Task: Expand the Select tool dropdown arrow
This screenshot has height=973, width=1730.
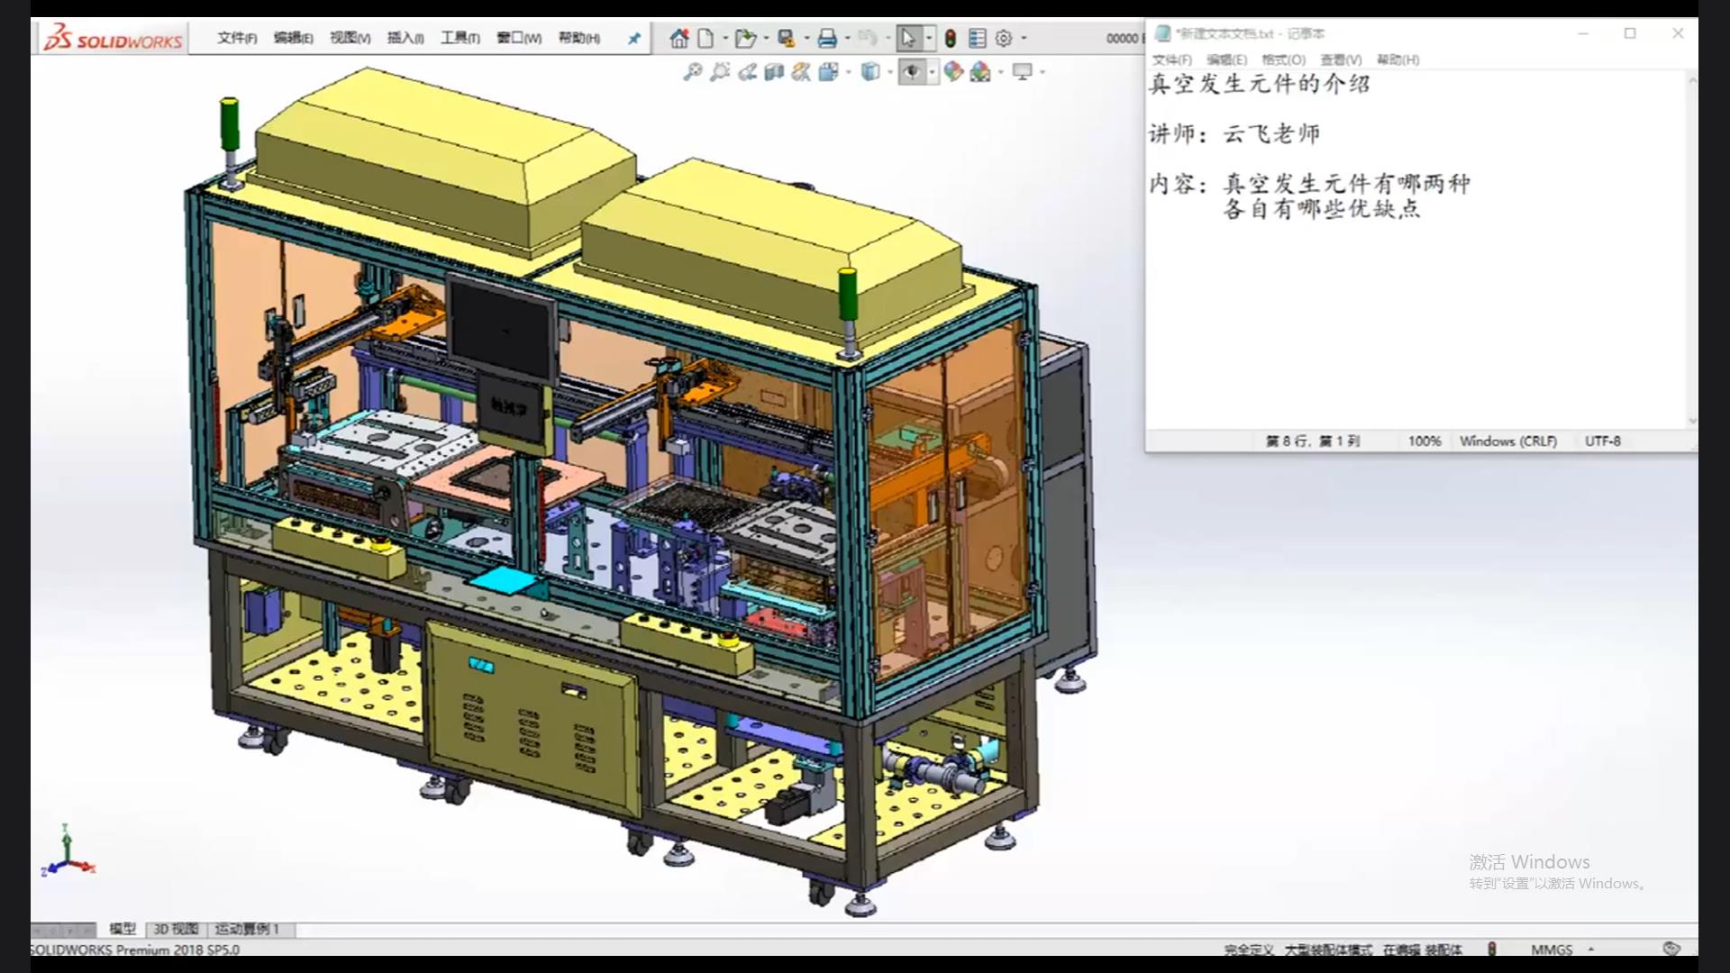Action: 929,38
